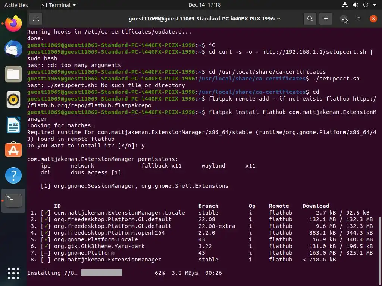Viewport: 382px width, 286px height.
Task: Click the '163.0 MB / 325.1 MB' download value
Action: (341, 253)
